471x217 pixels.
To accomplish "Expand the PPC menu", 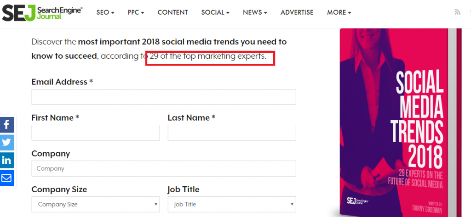I will pos(136,12).
